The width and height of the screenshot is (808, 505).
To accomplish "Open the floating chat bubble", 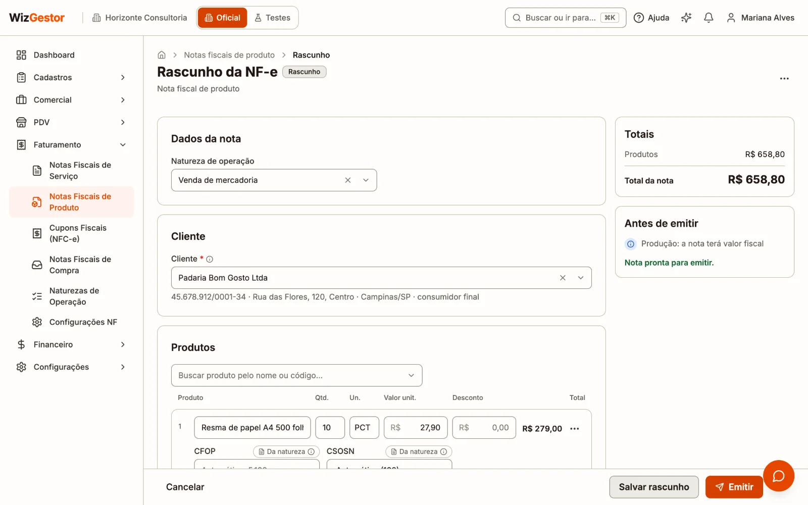I will [778, 476].
